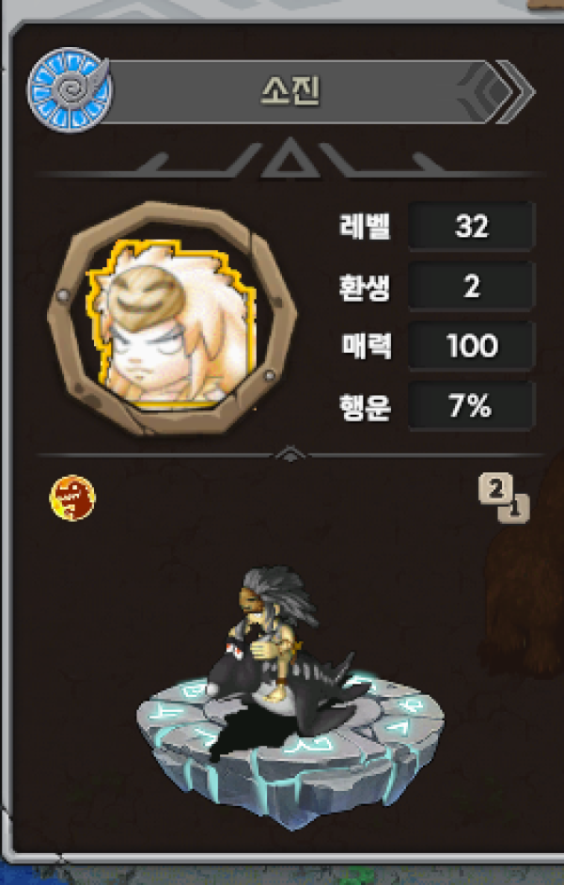Click the triangle ornament below the title
This screenshot has height=885, width=564.
click(290, 159)
